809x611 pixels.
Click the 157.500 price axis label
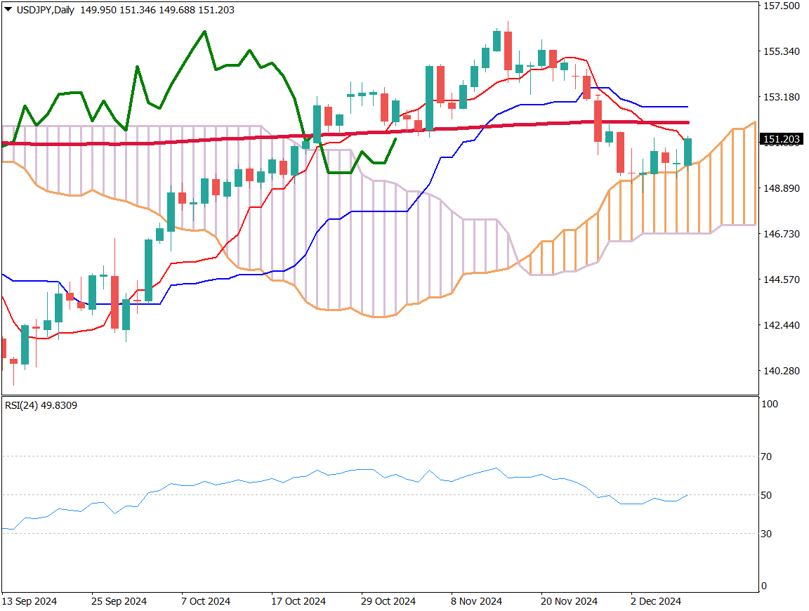[x=782, y=6]
